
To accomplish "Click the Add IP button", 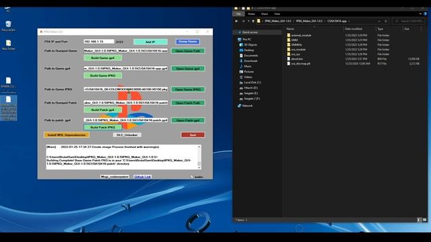I will (x=150, y=42).
